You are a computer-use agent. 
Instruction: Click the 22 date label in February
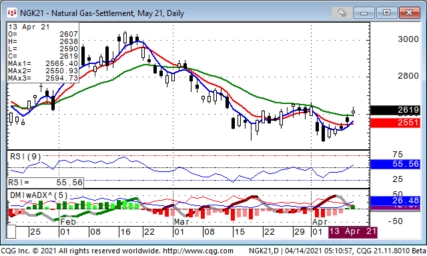tap(149, 232)
